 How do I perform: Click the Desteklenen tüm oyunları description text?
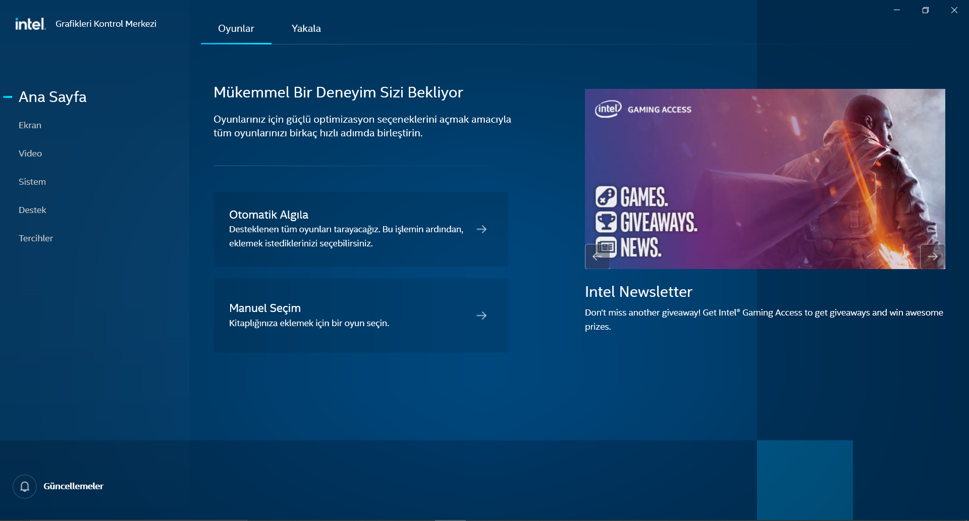pyautogui.click(x=346, y=236)
